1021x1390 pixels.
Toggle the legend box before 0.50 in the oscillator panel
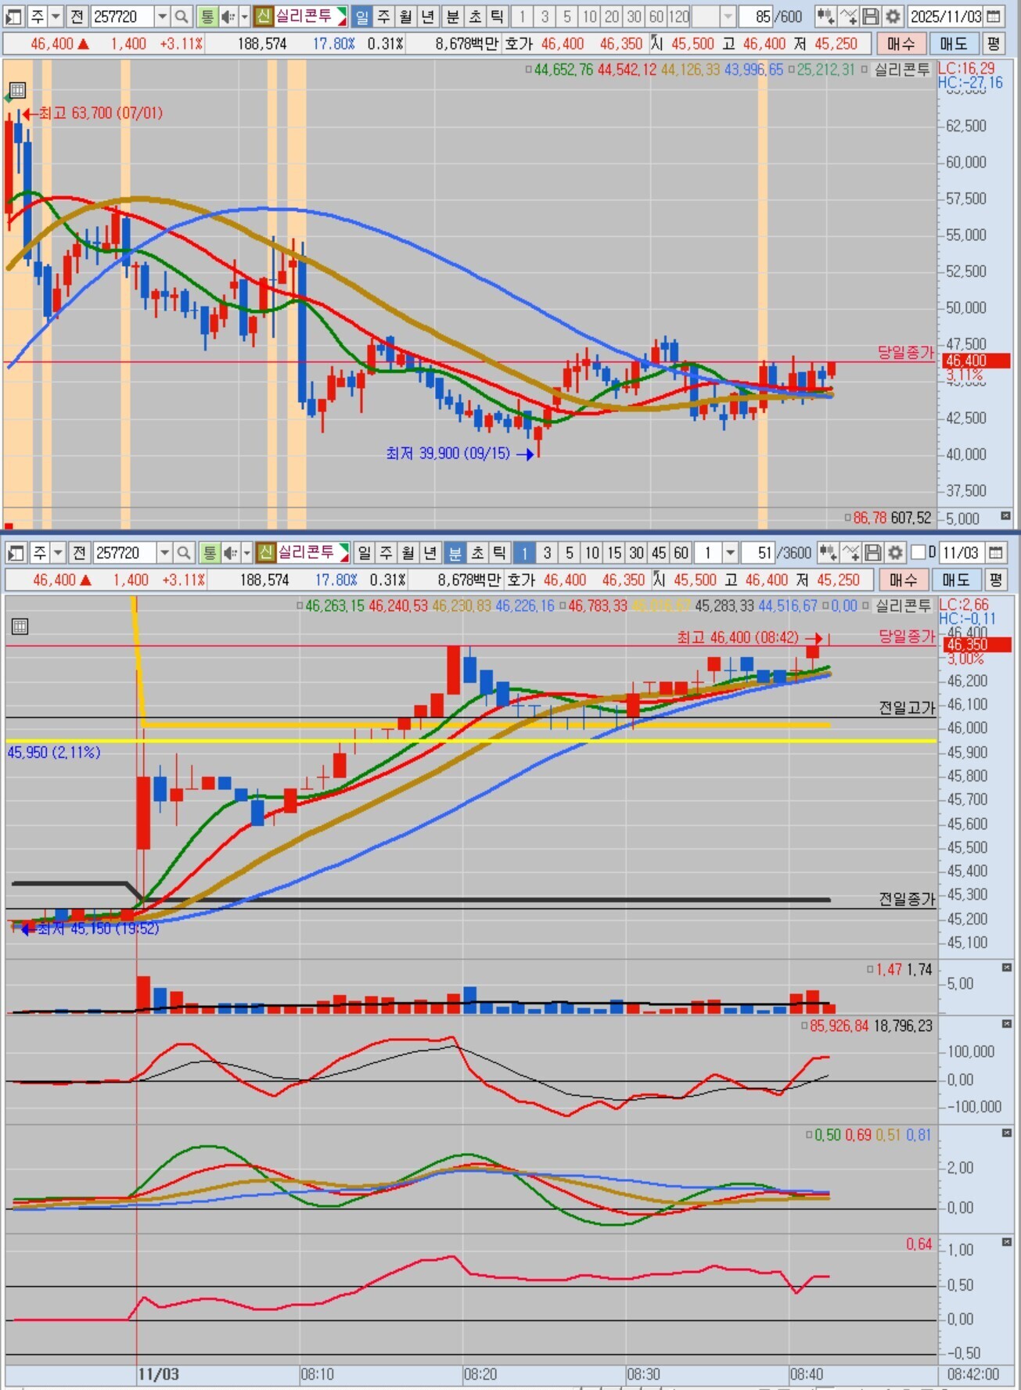[809, 1135]
